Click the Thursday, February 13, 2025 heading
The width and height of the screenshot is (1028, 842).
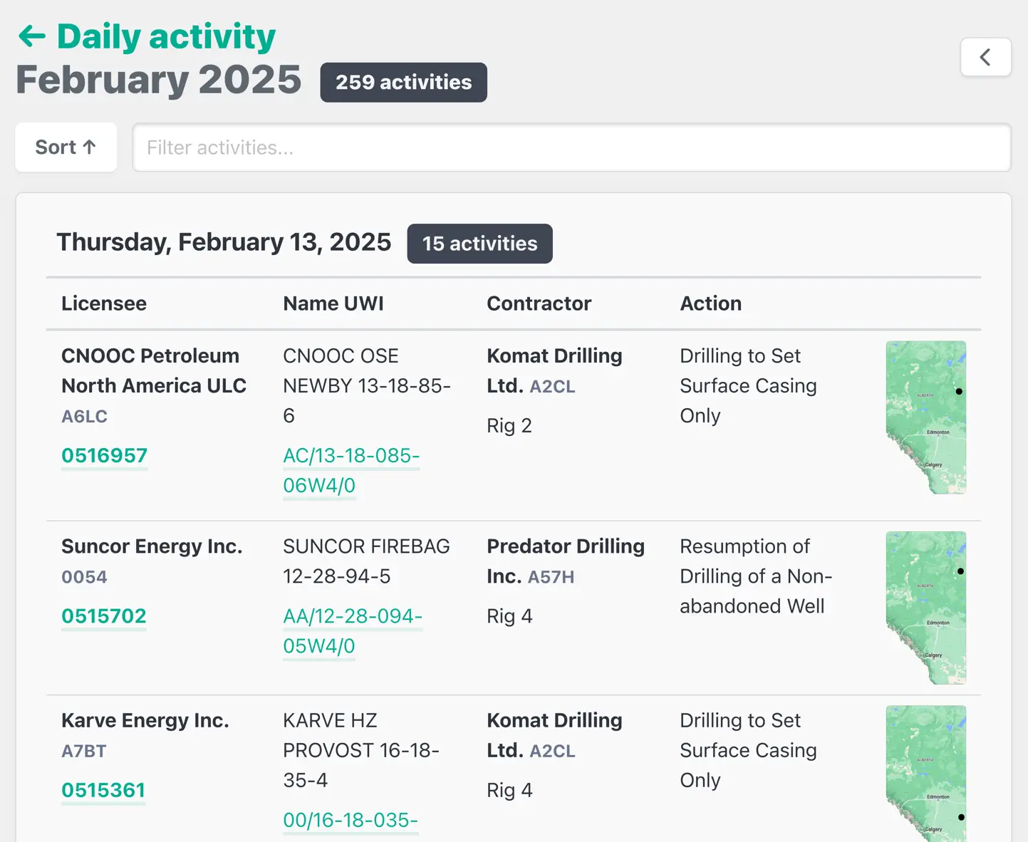(224, 243)
